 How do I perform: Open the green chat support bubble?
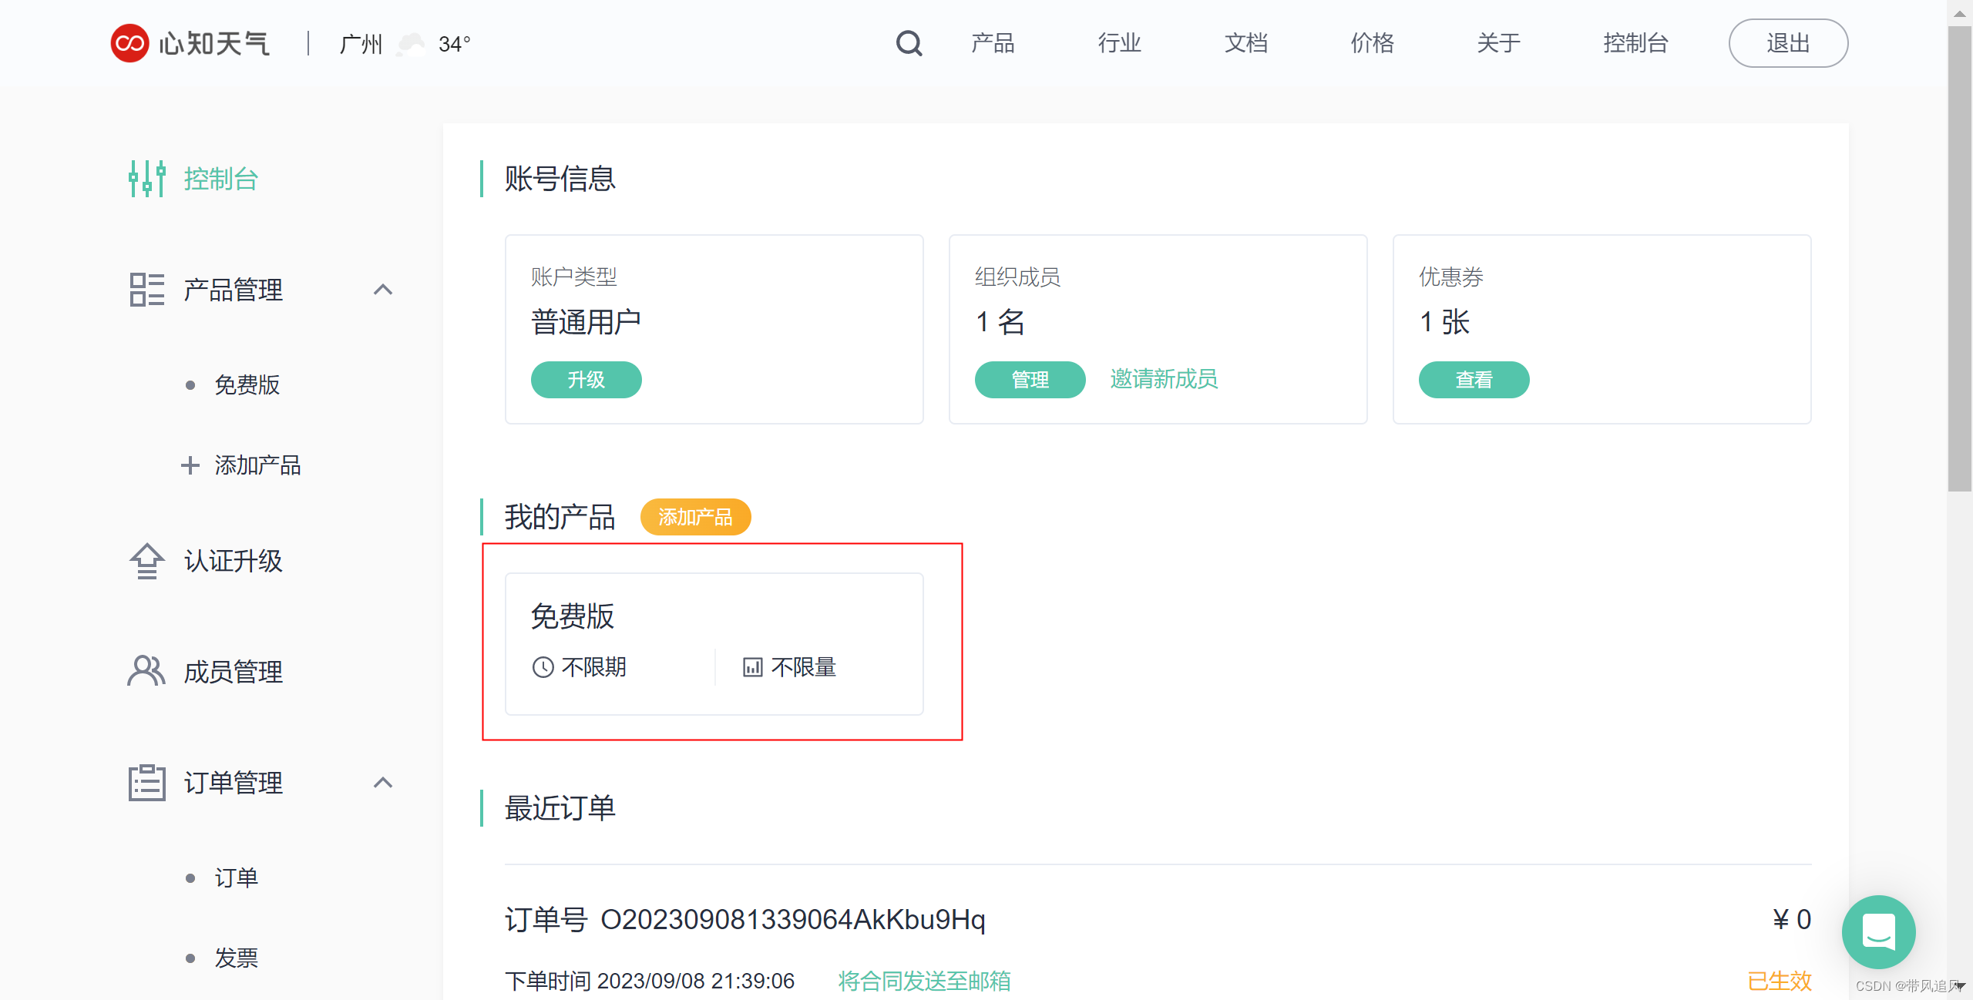pos(1878,931)
